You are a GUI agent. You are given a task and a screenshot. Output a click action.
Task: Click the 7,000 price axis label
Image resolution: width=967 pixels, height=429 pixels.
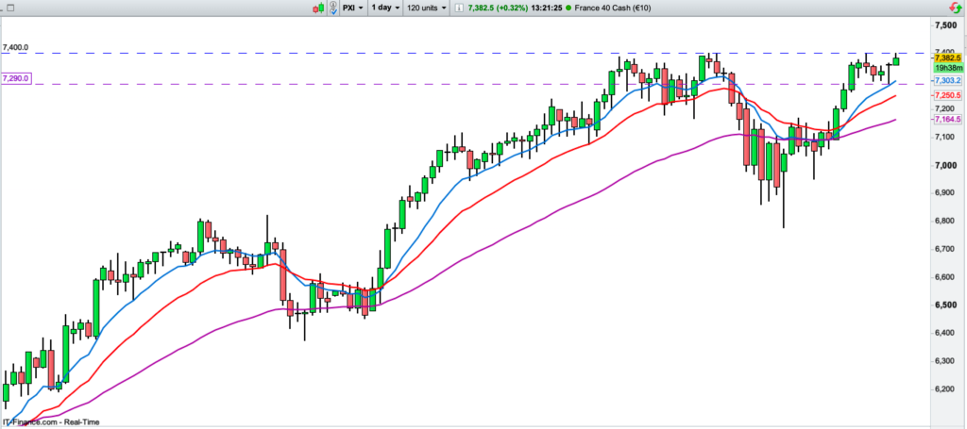[x=945, y=166]
